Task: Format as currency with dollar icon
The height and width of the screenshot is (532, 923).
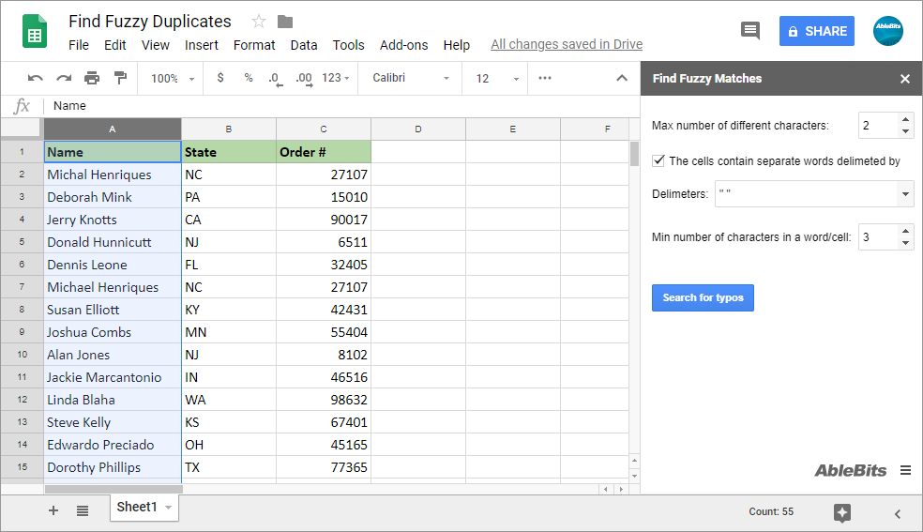Action: (x=220, y=78)
